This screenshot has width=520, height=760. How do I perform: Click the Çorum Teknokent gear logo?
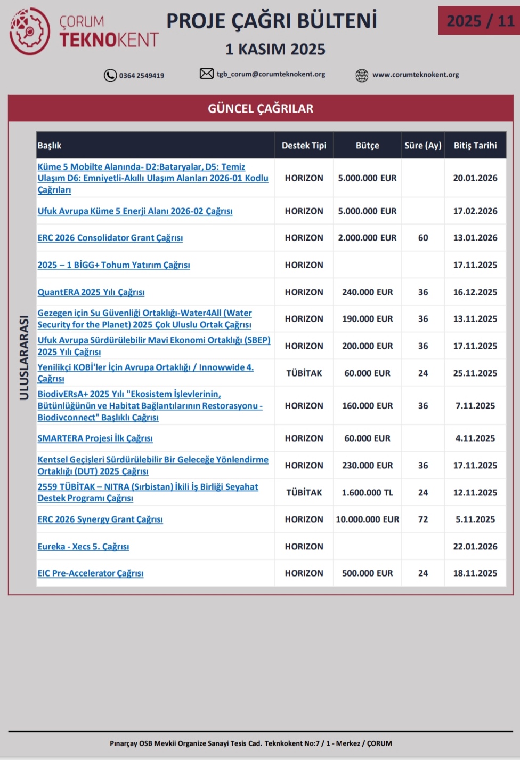(30, 31)
